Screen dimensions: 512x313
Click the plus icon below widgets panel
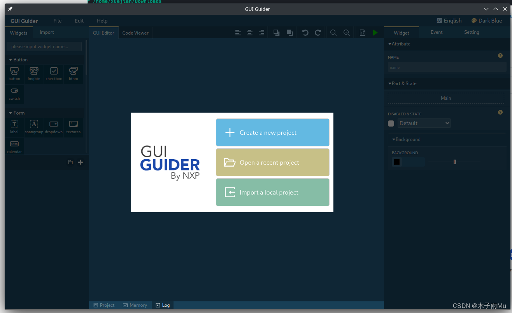[81, 162]
